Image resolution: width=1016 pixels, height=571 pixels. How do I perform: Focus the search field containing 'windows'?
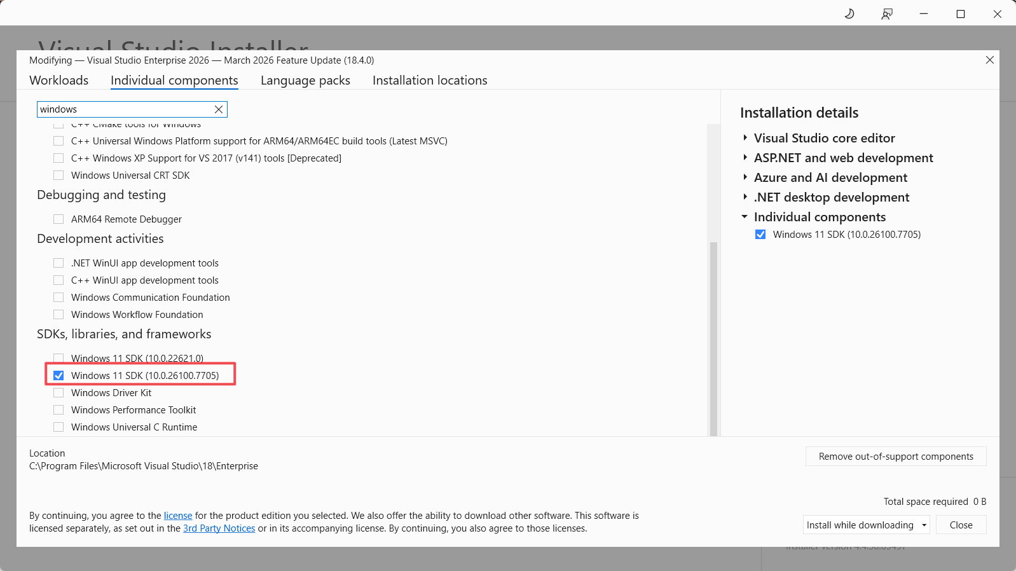click(124, 109)
